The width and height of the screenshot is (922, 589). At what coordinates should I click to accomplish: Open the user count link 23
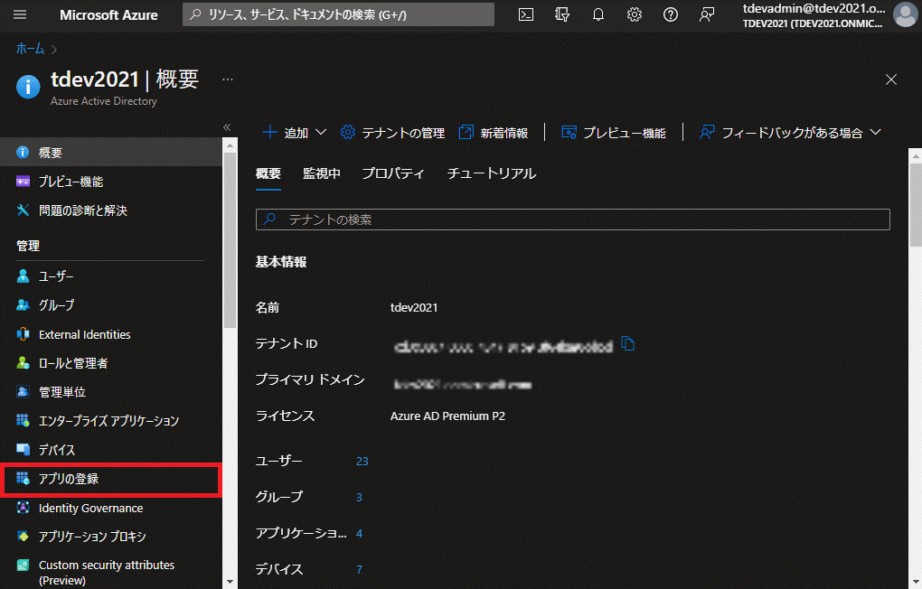362,462
